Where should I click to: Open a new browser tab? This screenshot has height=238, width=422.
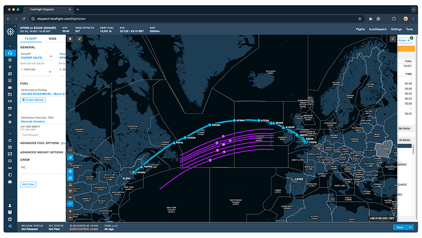click(x=78, y=10)
